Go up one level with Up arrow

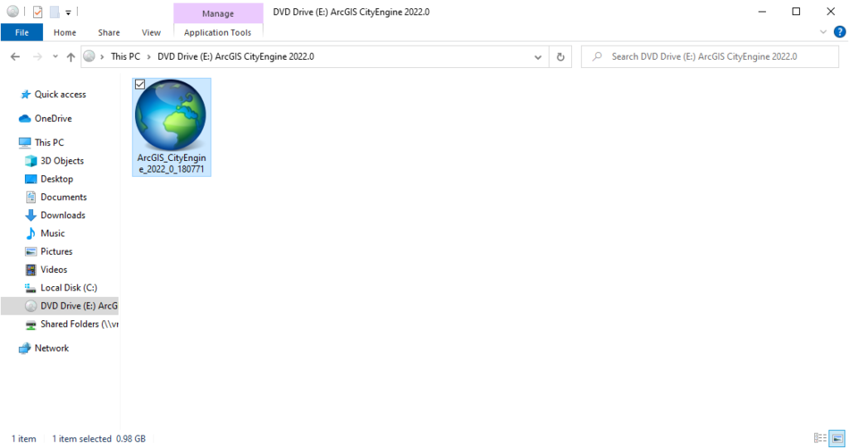(70, 56)
